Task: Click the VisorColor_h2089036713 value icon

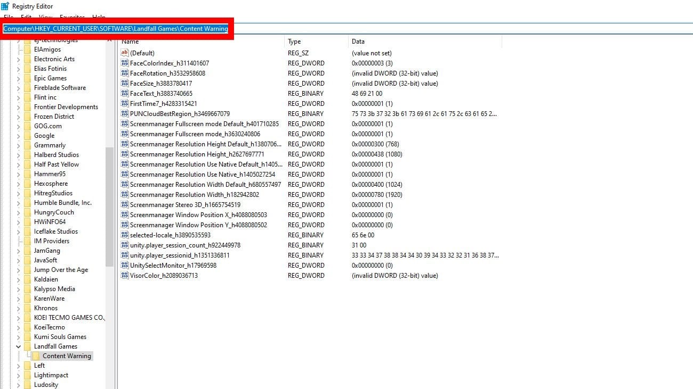Action: coord(125,275)
